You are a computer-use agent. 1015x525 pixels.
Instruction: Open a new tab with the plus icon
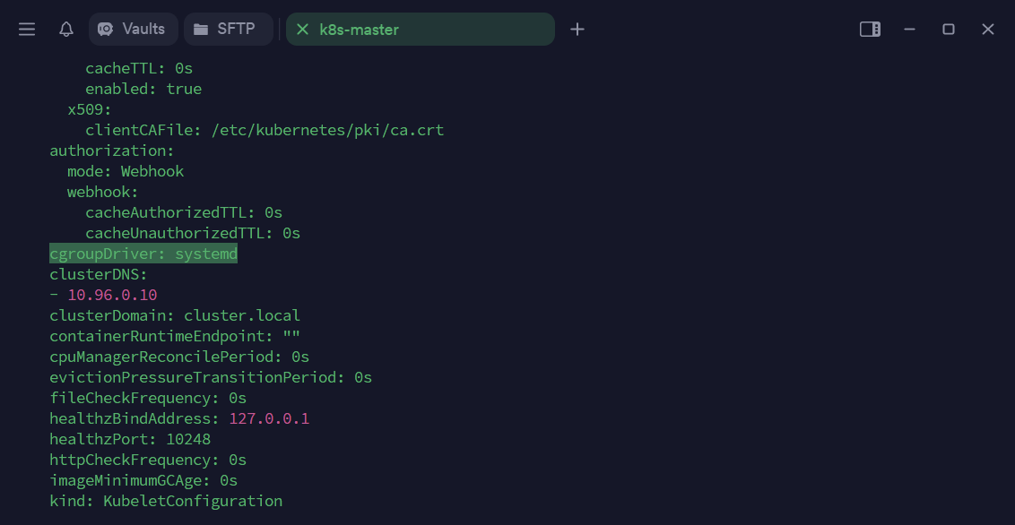tap(577, 30)
